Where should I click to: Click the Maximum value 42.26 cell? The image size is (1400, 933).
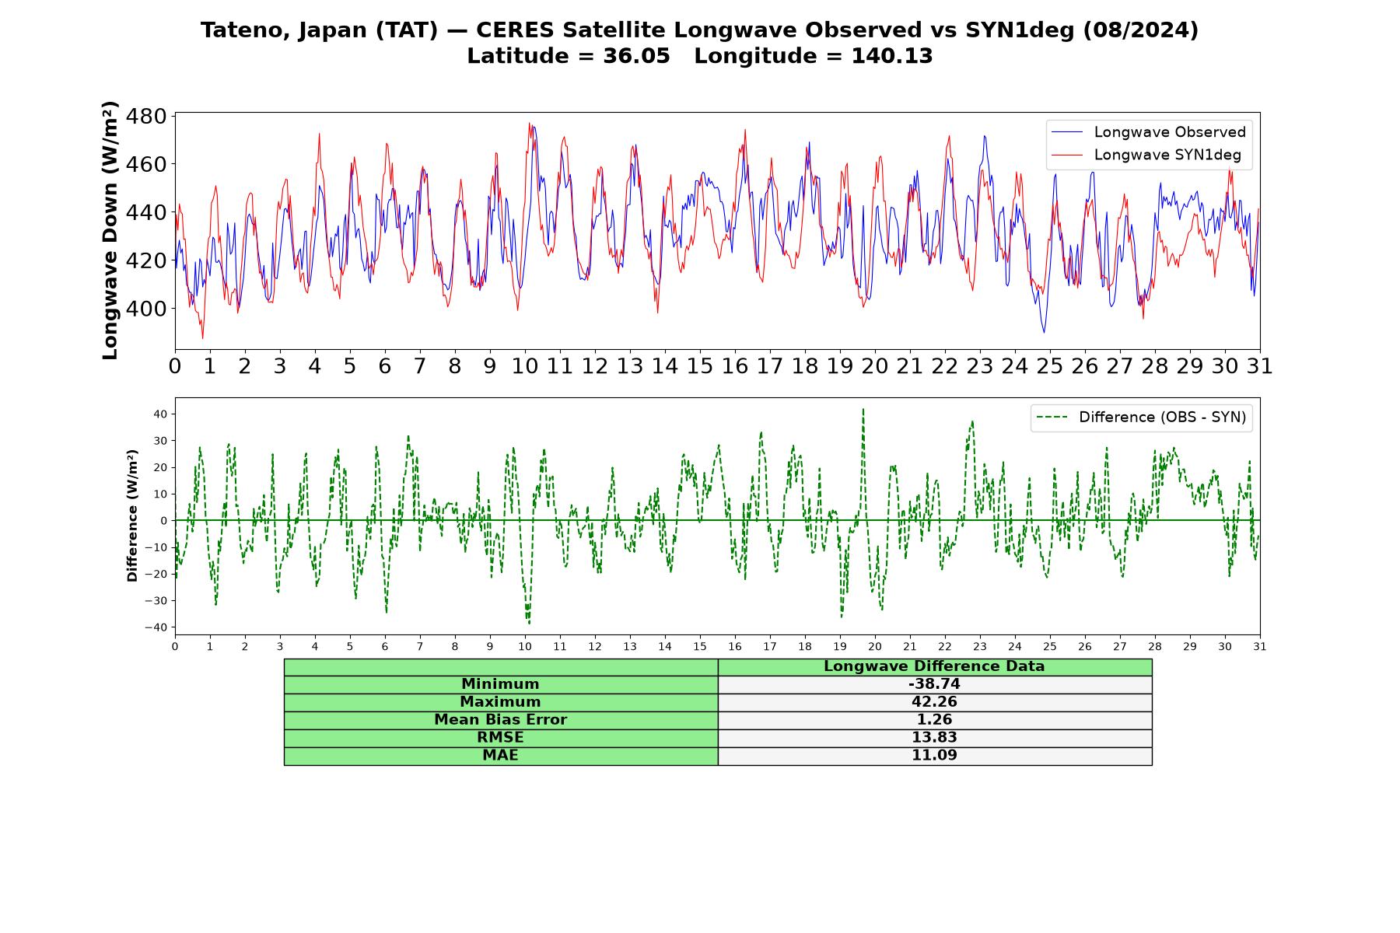coord(934,702)
